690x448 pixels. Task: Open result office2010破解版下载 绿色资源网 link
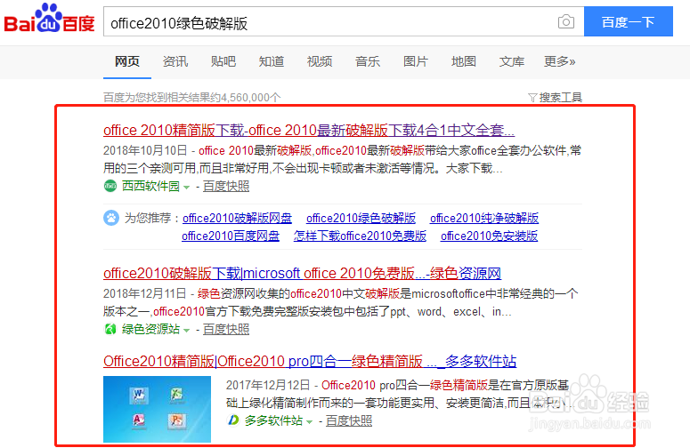point(302,274)
